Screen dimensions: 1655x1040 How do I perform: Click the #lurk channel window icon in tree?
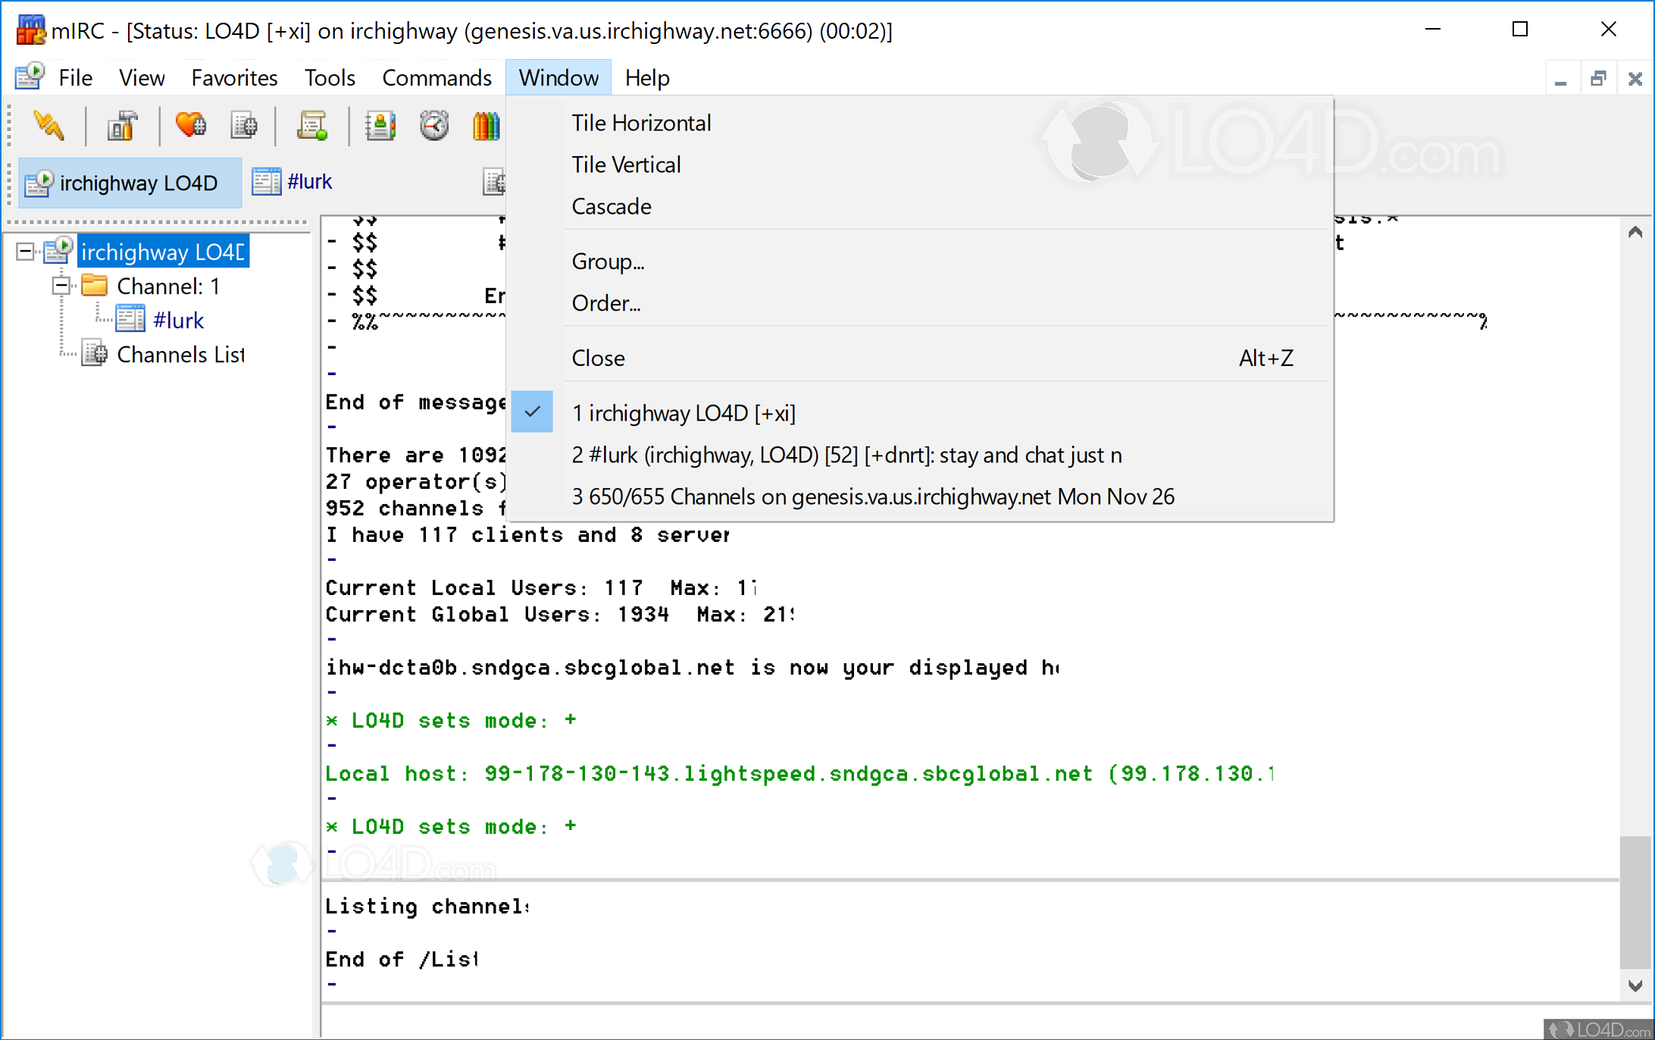(x=130, y=319)
